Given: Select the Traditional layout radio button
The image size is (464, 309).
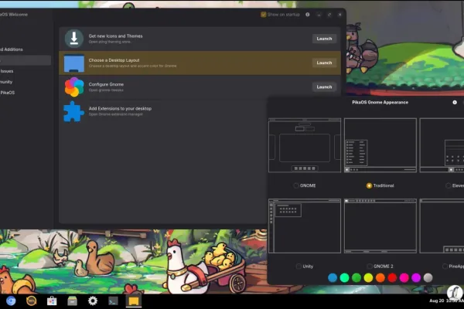Looking at the screenshot, I should (x=369, y=185).
